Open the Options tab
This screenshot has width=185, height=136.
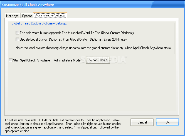coord(27,16)
